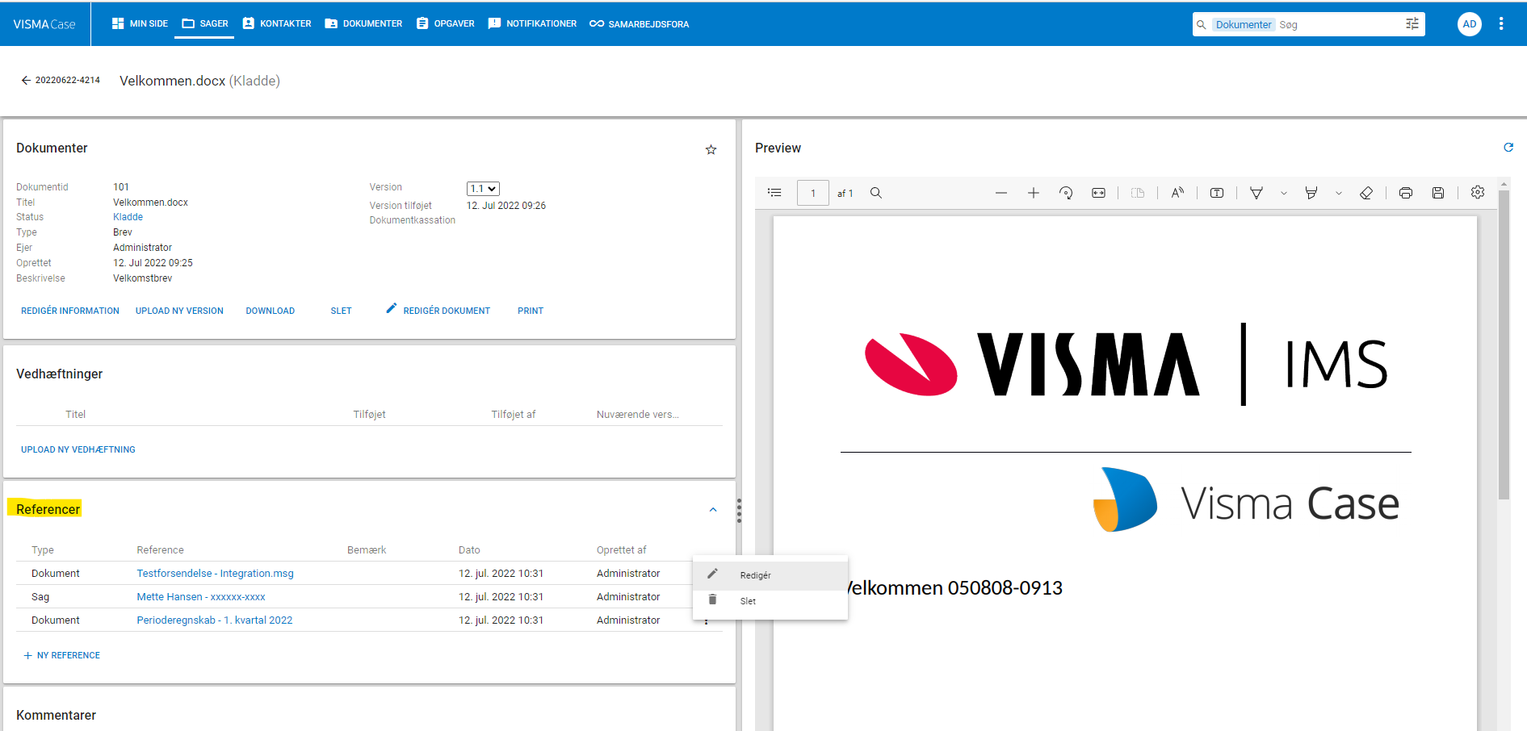Zoom in the PDF preview

1034,193
